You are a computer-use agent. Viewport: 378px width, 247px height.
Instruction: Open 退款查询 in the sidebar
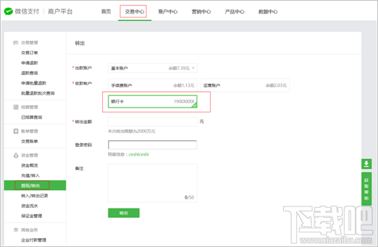(x=29, y=73)
